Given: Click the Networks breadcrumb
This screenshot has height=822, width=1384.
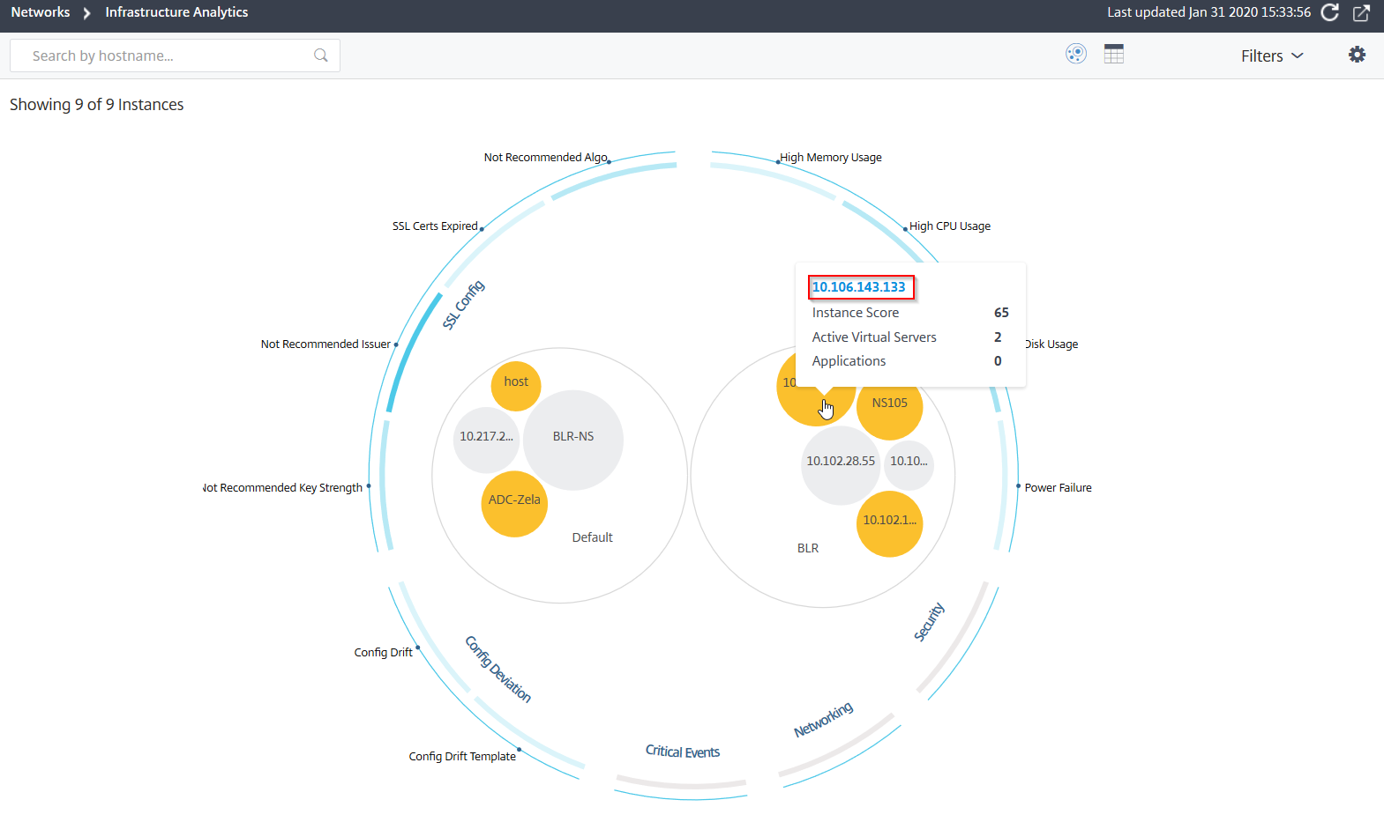Looking at the screenshot, I should pyautogui.click(x=41, y=12).
